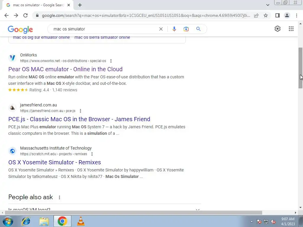Clear the search query text
Image resolution: width=303 pixels, height=227 pixels.
pyautogui.click(x=161, y=29)
